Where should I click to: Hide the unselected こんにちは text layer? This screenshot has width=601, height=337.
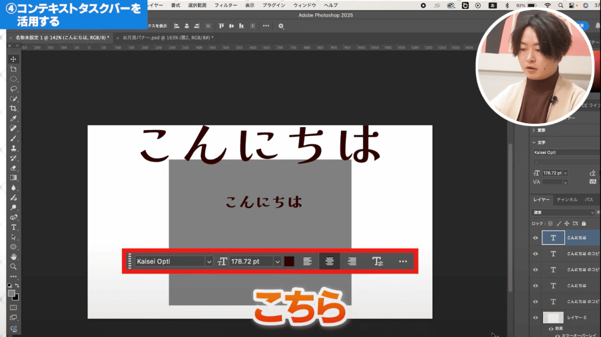tap(535, 285)
